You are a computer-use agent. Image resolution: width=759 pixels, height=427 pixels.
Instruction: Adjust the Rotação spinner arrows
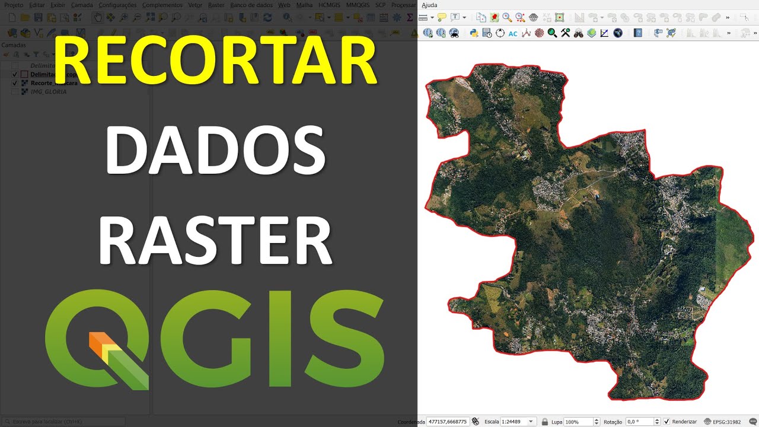click(x=657, y=422)
